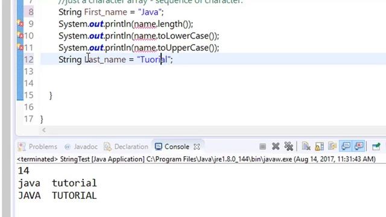This screenshot has width=386, height=217.
Task: Click Remove Launch icon in Console toolbar
Action: pyautogui.click(x=276, y=146)
